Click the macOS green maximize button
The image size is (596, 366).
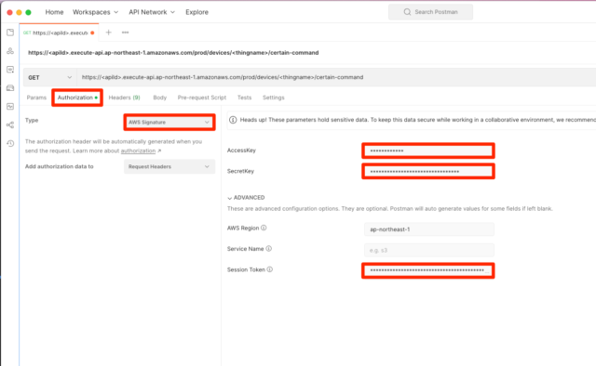point(28,12)
